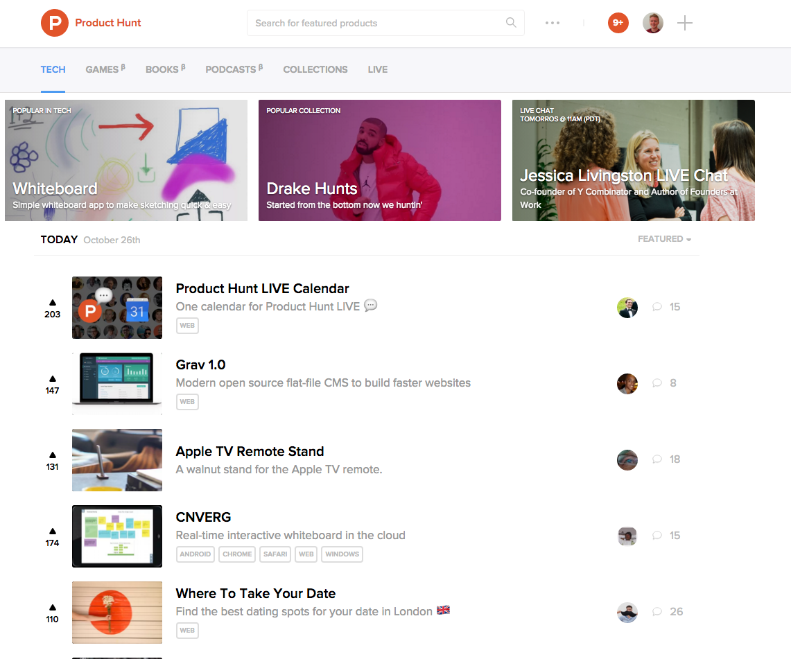Open Where To Take Your Date title
Image resolution: width=791 pixels, height=659 pixels.
tap(255, 593)
